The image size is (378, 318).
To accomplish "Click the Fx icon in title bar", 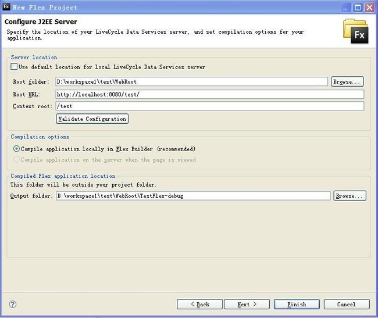I will click(x=6, y=7).
